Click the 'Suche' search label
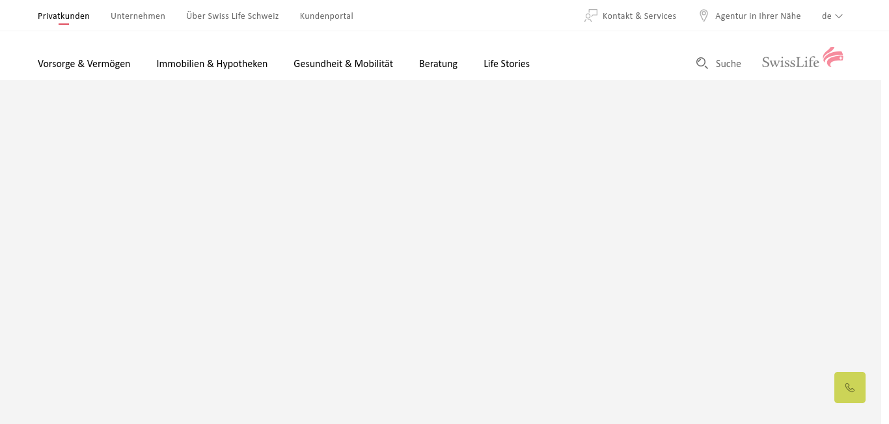This screenshot has height=424, width=889. 728,64
